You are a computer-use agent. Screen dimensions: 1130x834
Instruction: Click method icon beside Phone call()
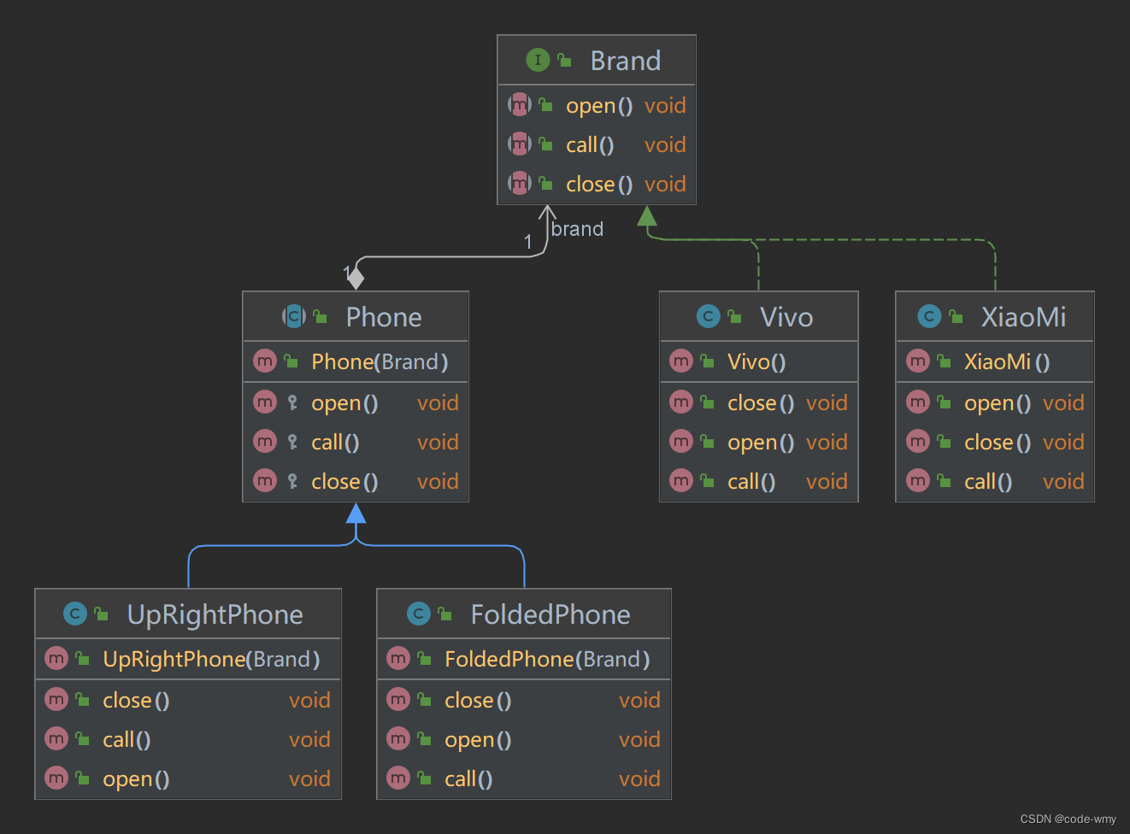[265, 441]
